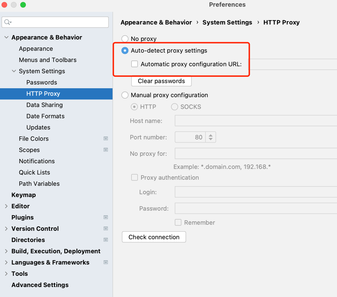Click Appearance & Behavior in the breadcrumb
This screenshot has height=297, width=337.
[156, 23]
